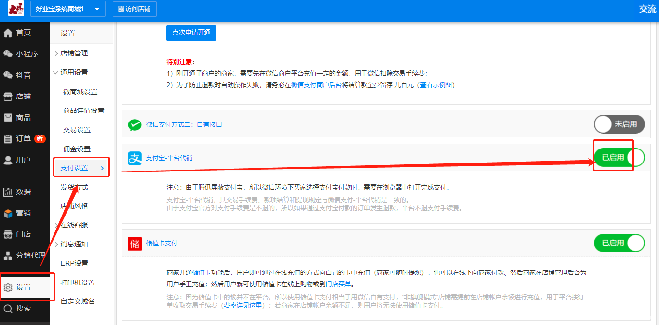
Task: Click the magnifier icon beside 搜索
Action: coord(8,309)
